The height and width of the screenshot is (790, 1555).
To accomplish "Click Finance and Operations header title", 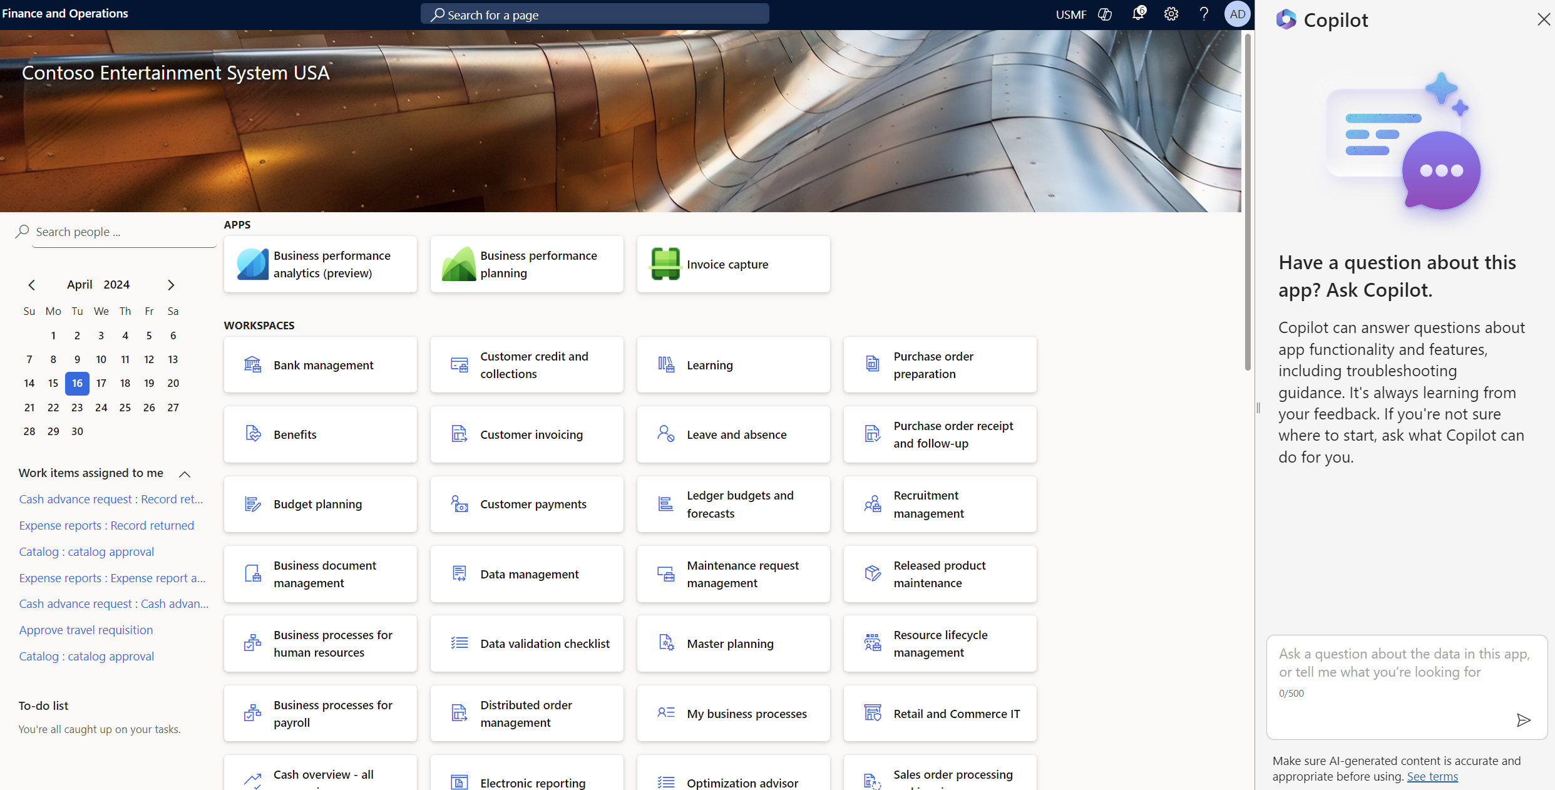I will (65, 13).
